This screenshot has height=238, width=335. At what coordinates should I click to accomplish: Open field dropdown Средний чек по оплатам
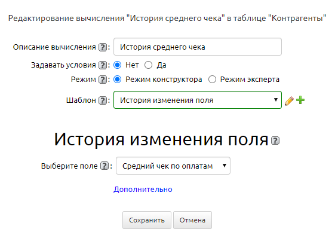pos(173,166)
